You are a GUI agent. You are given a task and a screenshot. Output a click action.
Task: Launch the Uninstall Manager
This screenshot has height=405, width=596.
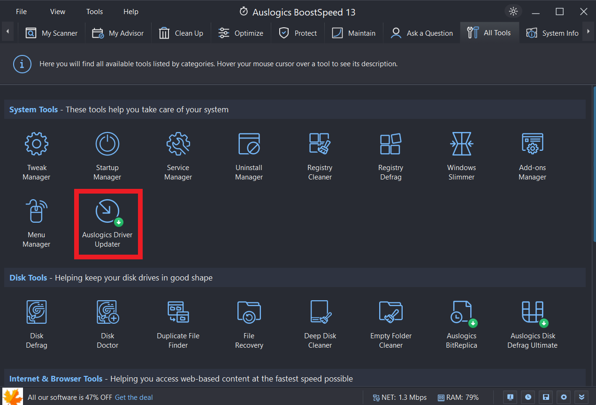point(249,156)
